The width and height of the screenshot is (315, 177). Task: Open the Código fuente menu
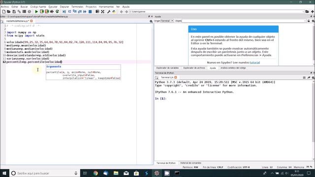(38, 6)
